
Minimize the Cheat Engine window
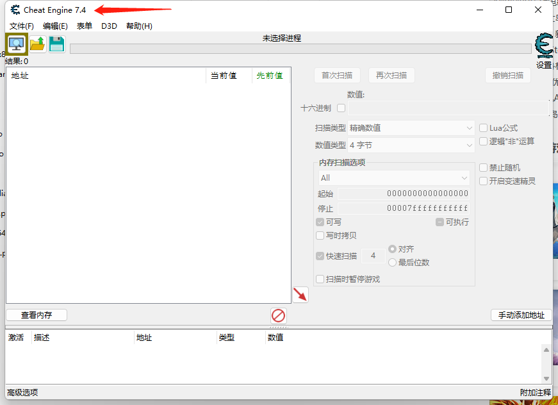480,10
